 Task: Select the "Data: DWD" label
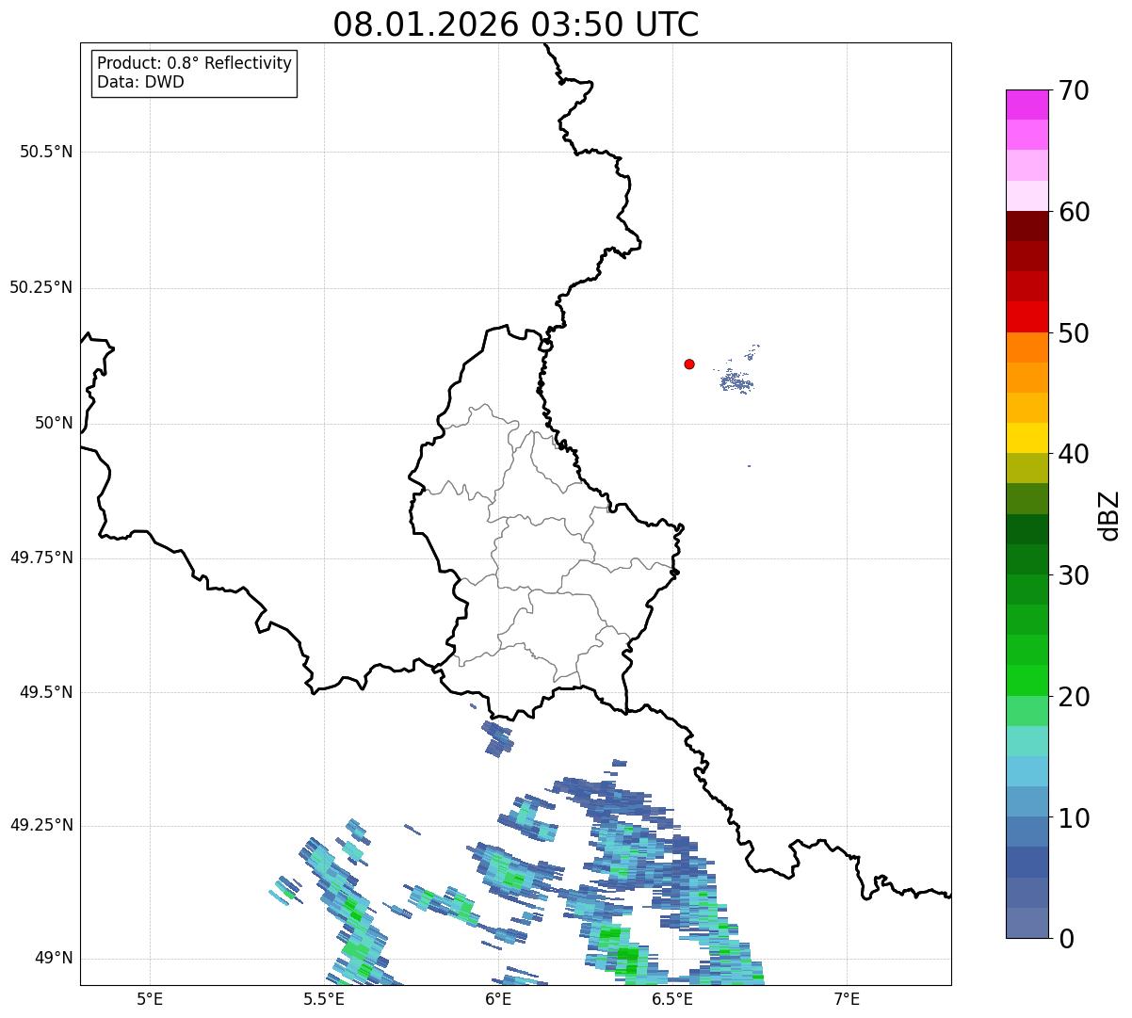[x=140, y=82]
